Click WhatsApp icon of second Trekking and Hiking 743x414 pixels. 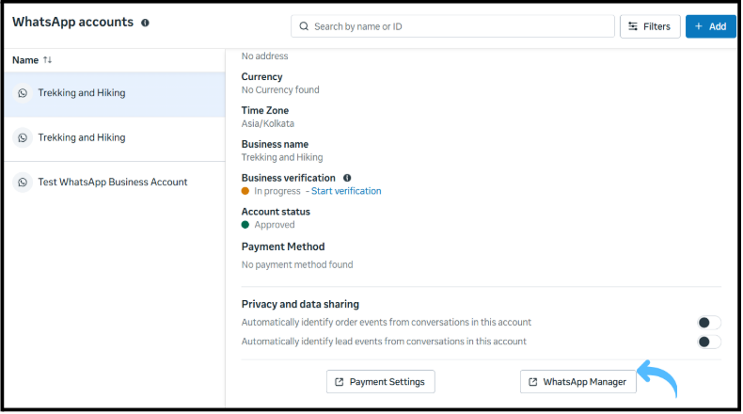(24, 137)
